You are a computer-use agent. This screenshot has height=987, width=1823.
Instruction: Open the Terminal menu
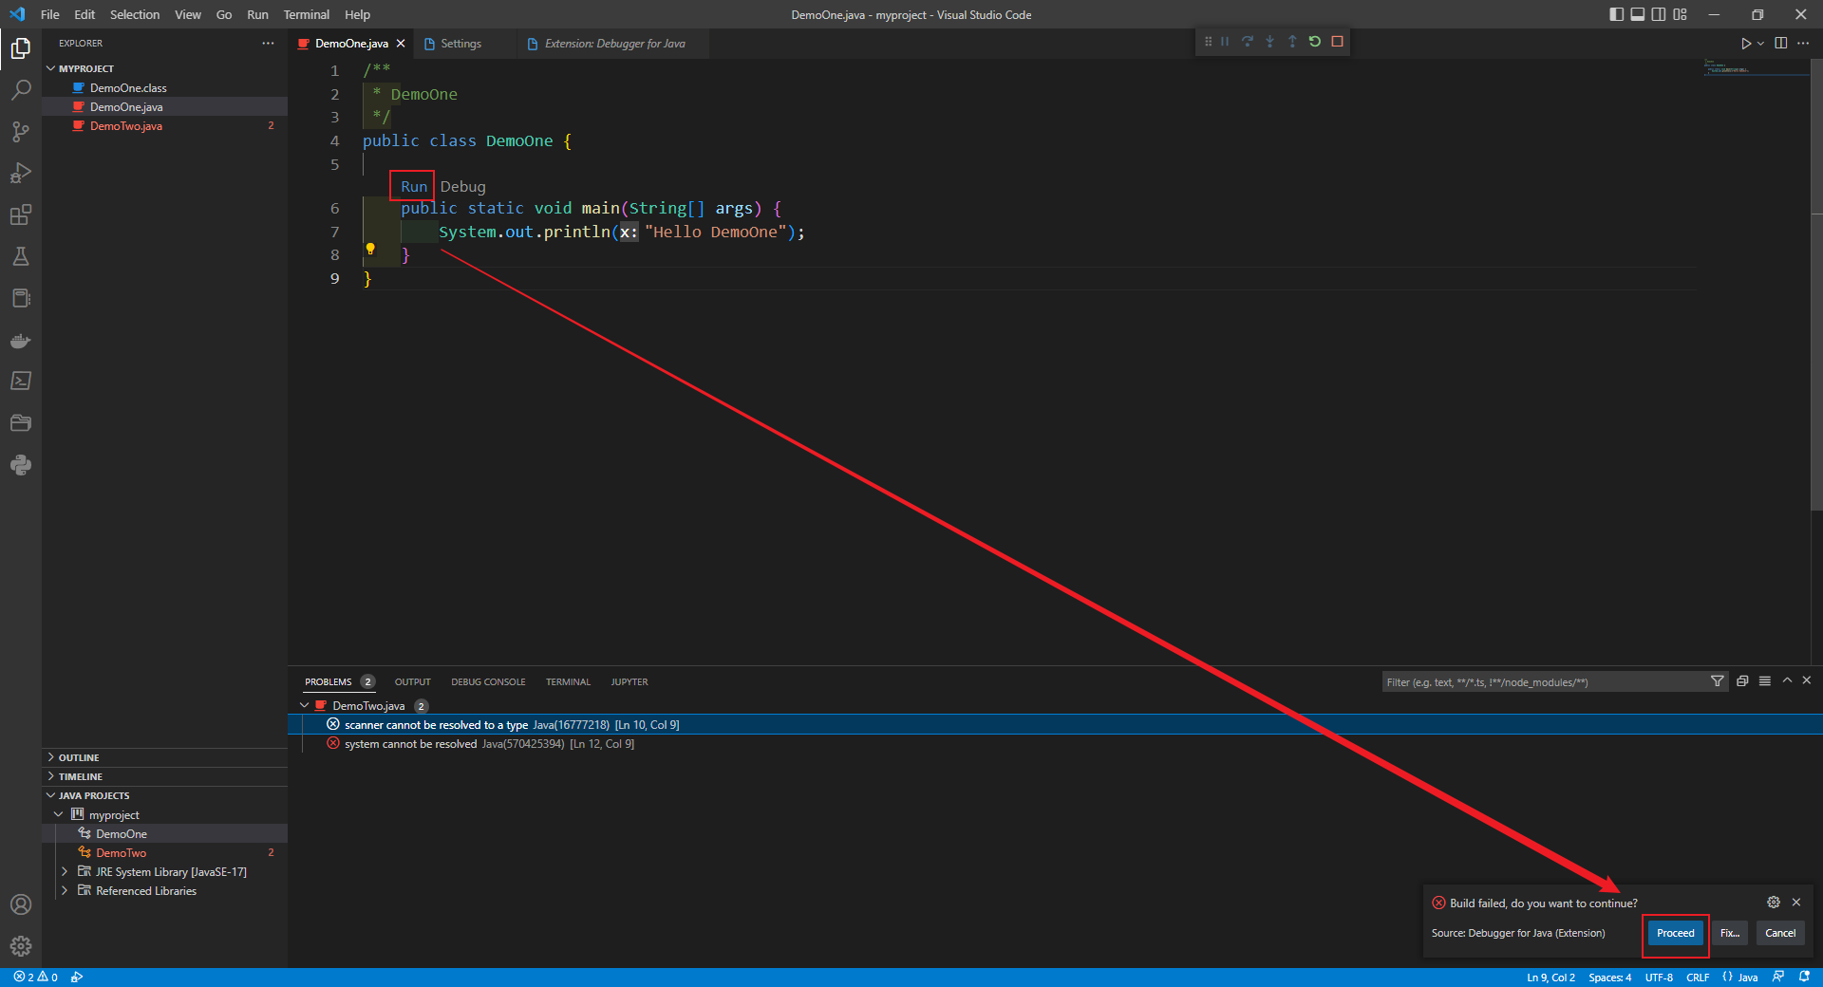pos(306,14)
